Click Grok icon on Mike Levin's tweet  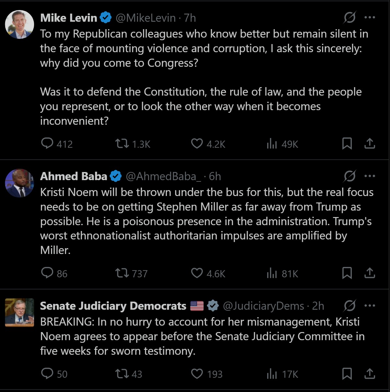click(349, 17)
